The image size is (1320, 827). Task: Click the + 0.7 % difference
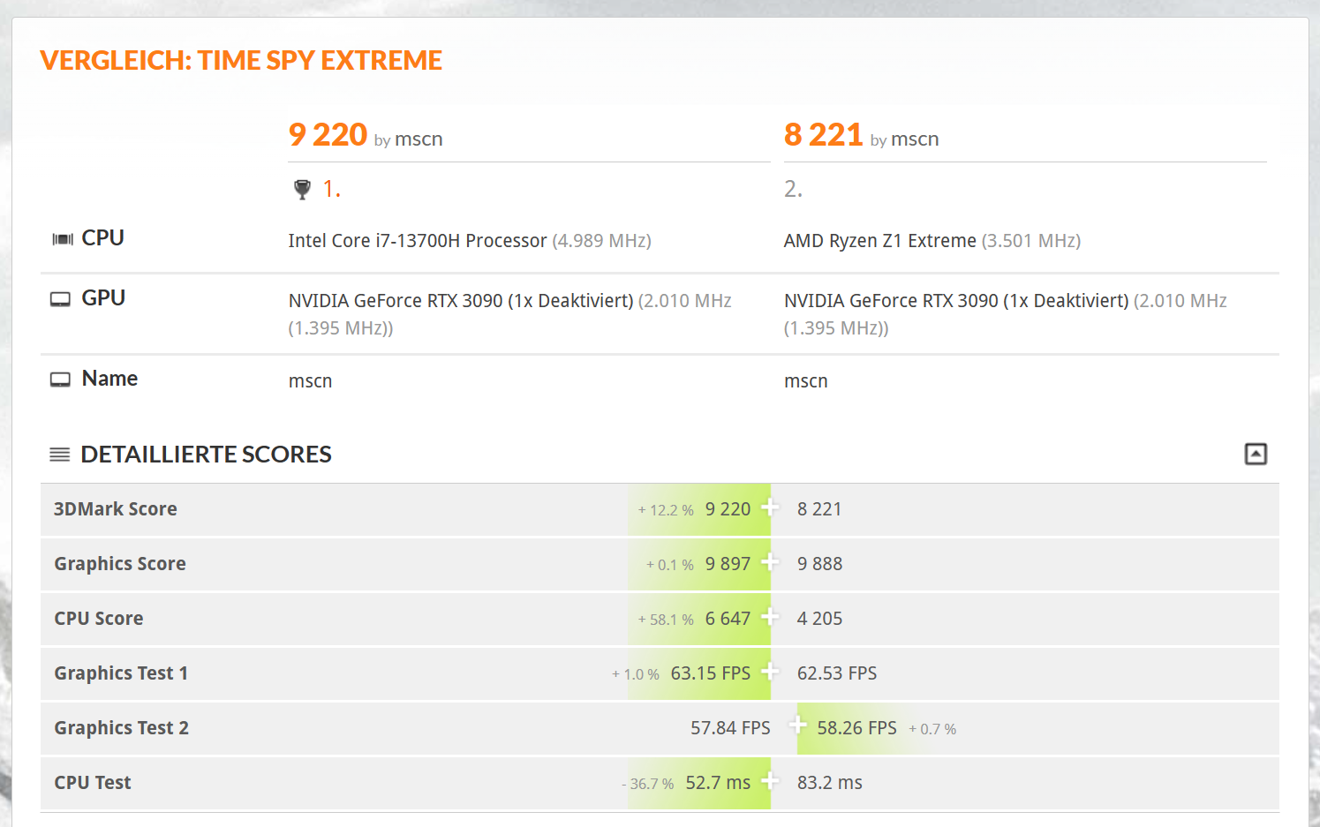coord(932,729)
